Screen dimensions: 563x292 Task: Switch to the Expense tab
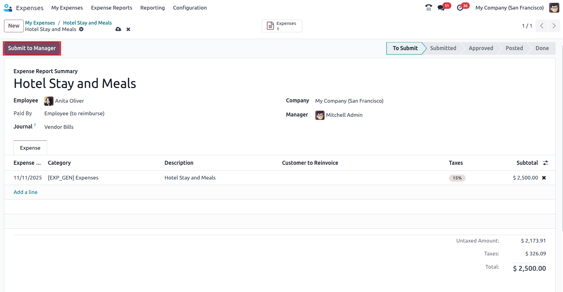[x=30, y=148]
